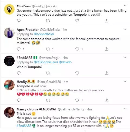The height and width of the screenshot is (132, 130).
Task: Open options chevron on Apex Predator tweet
Action: point(125,29)
